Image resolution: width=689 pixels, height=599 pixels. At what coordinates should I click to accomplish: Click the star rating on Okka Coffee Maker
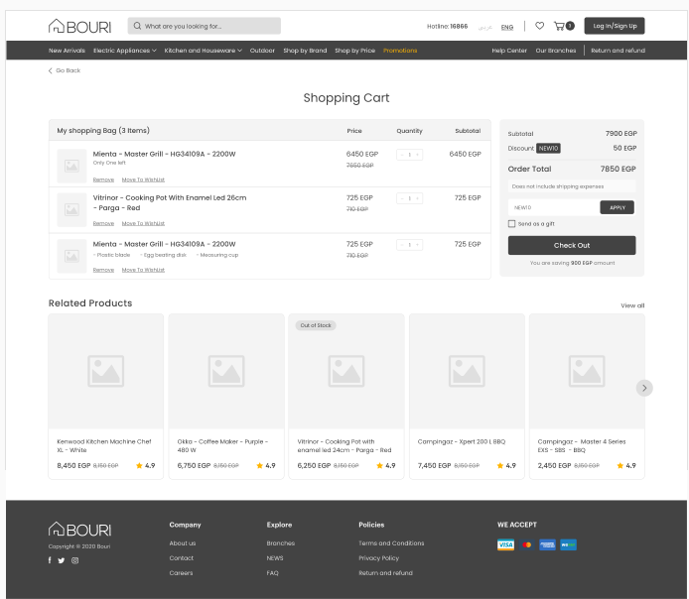260,465
